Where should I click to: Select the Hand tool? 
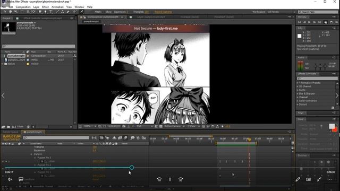tap(11, 12)
